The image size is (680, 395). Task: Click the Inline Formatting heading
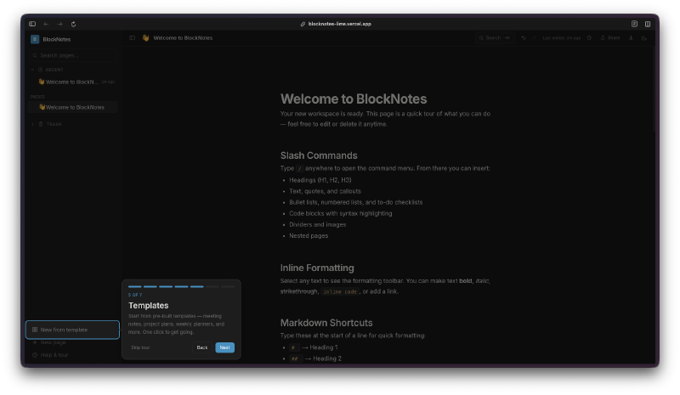pos(317,268)
